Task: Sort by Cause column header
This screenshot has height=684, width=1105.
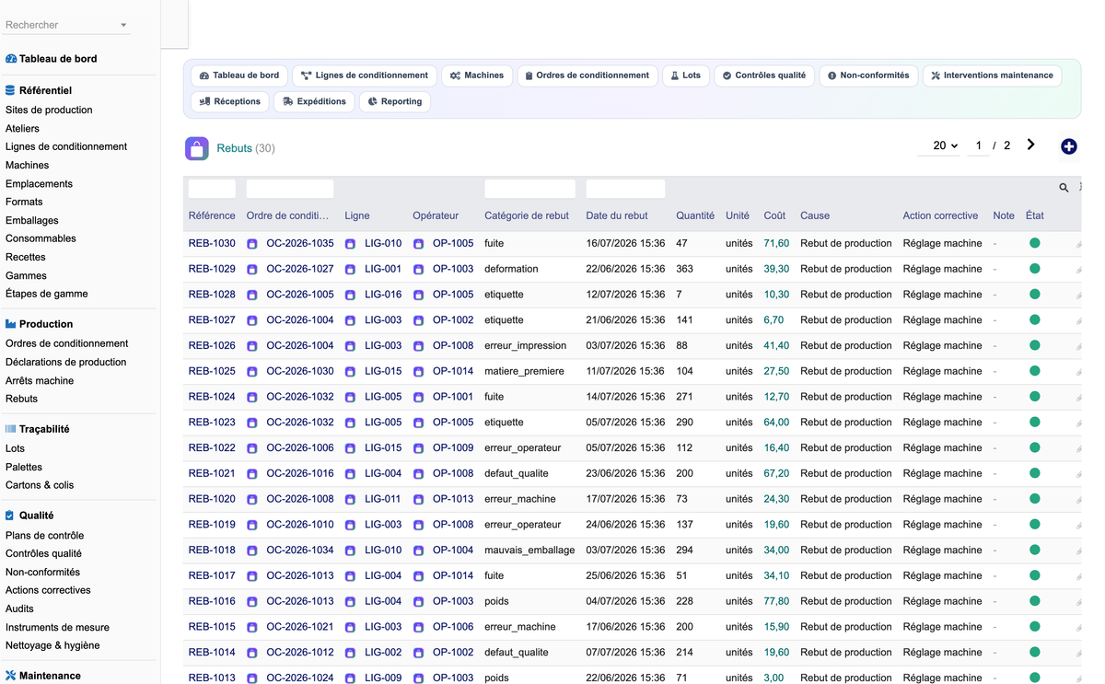Action: [x=815, y=215]
